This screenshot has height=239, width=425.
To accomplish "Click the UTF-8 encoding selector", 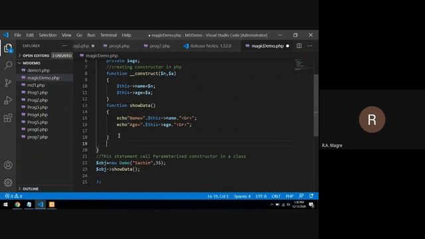I will pos(261,196).
